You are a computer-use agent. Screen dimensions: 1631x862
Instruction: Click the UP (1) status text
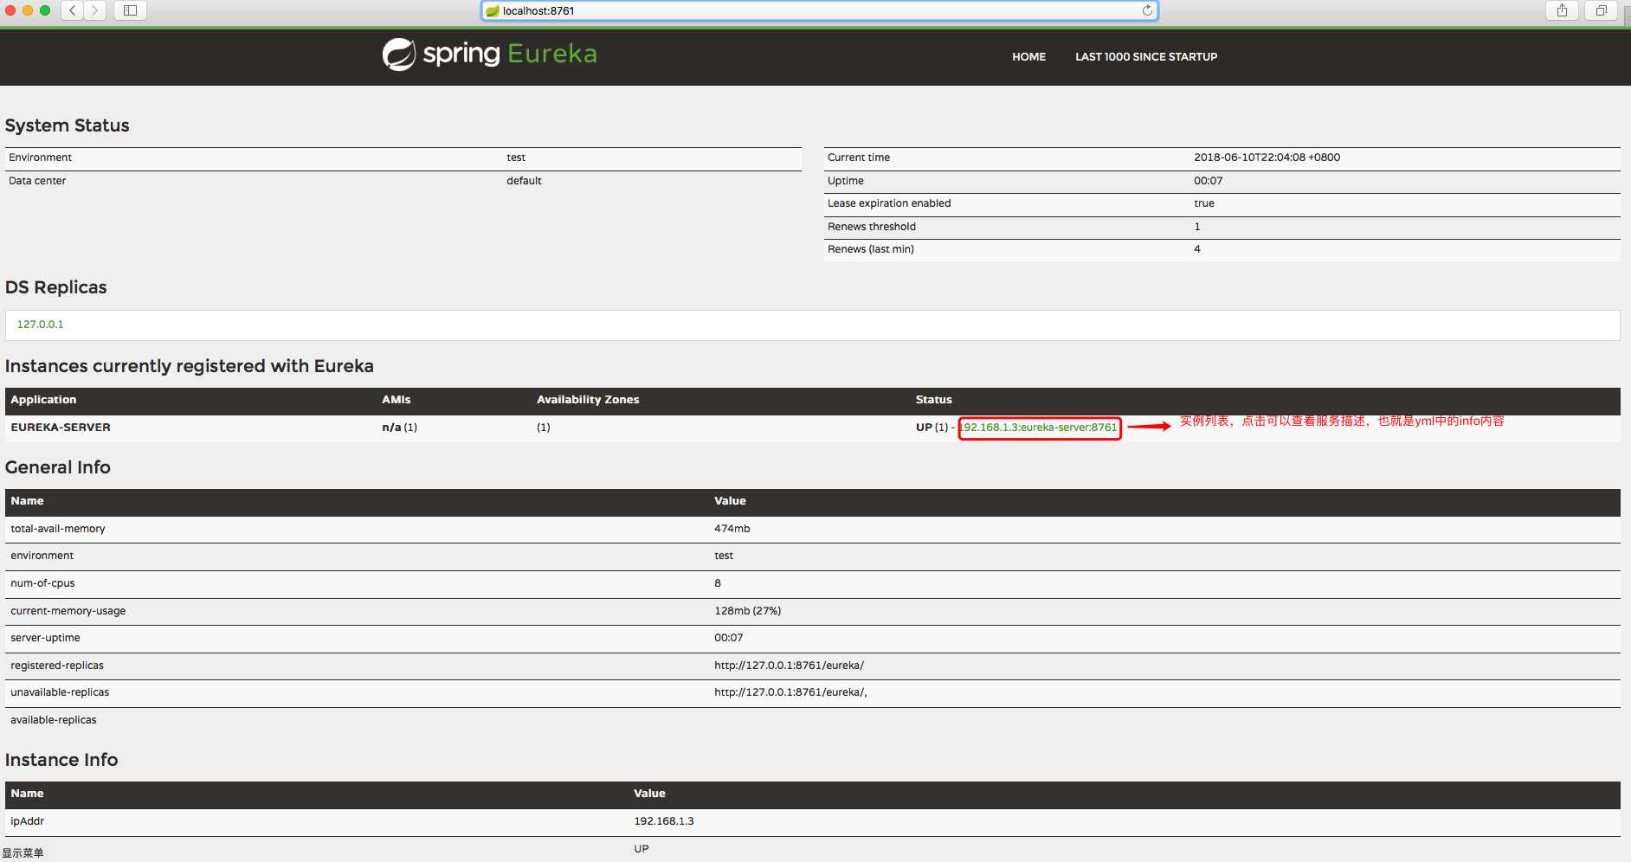pyautogui.click(x=932, y=428)
